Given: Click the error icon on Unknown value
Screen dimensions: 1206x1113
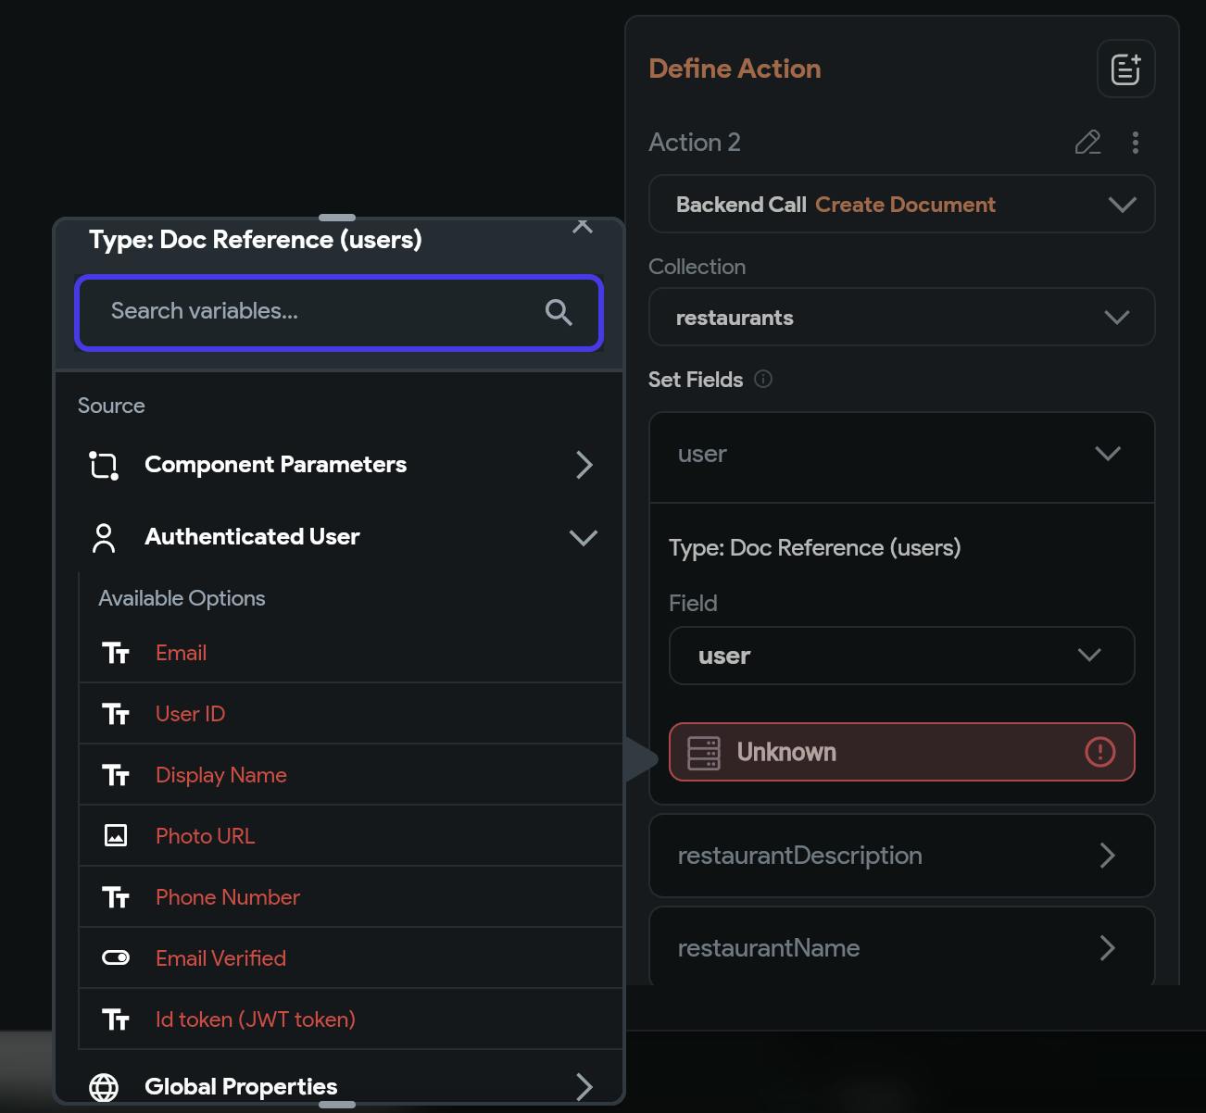Looking at the screenshot, I should point(1099,752).
